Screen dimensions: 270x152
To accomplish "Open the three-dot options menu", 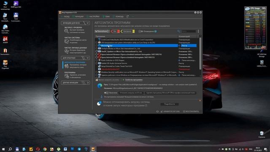I will pyautogui.click(x=198, y=31).
